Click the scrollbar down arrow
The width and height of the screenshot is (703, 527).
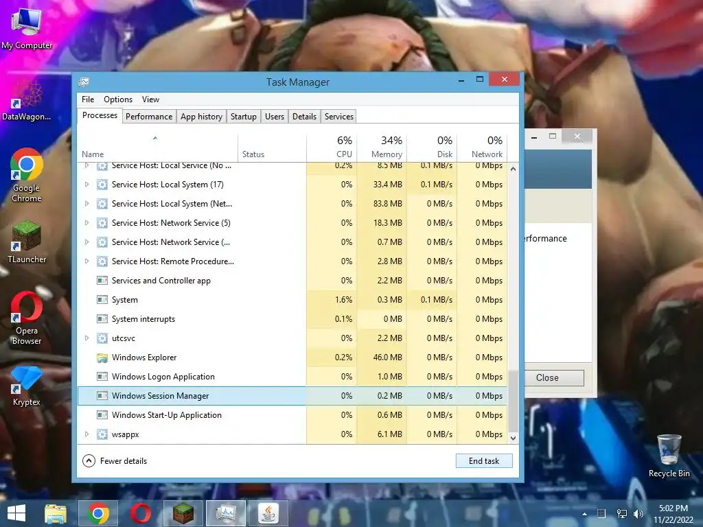click(x=513, y=438)
